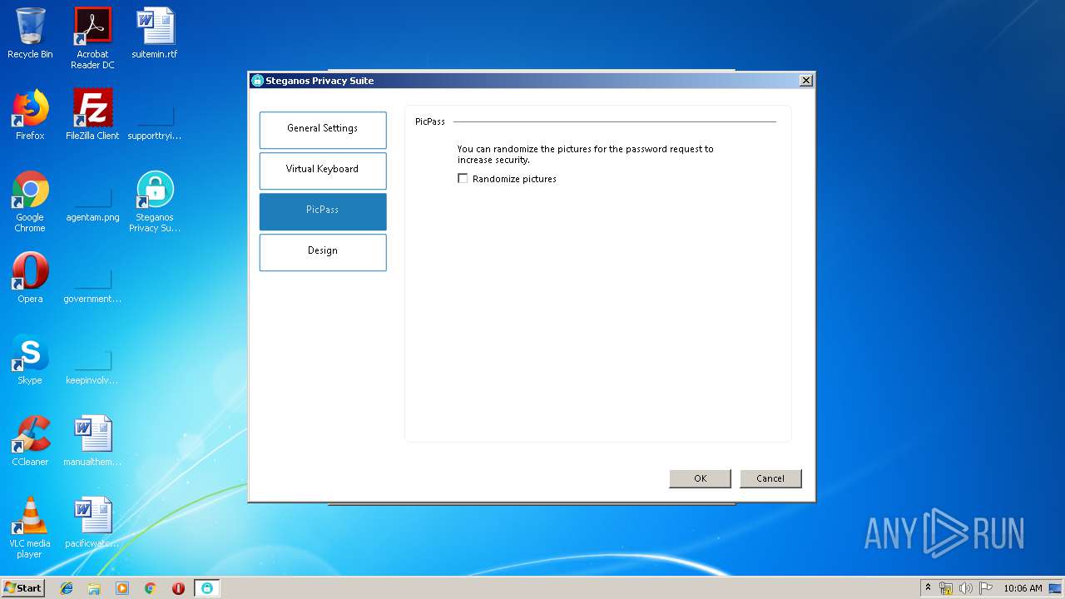This screenshot has height=599, width=1065.
Task: Open manualthem... Word document icon
Action: click(x=92, y=441)
